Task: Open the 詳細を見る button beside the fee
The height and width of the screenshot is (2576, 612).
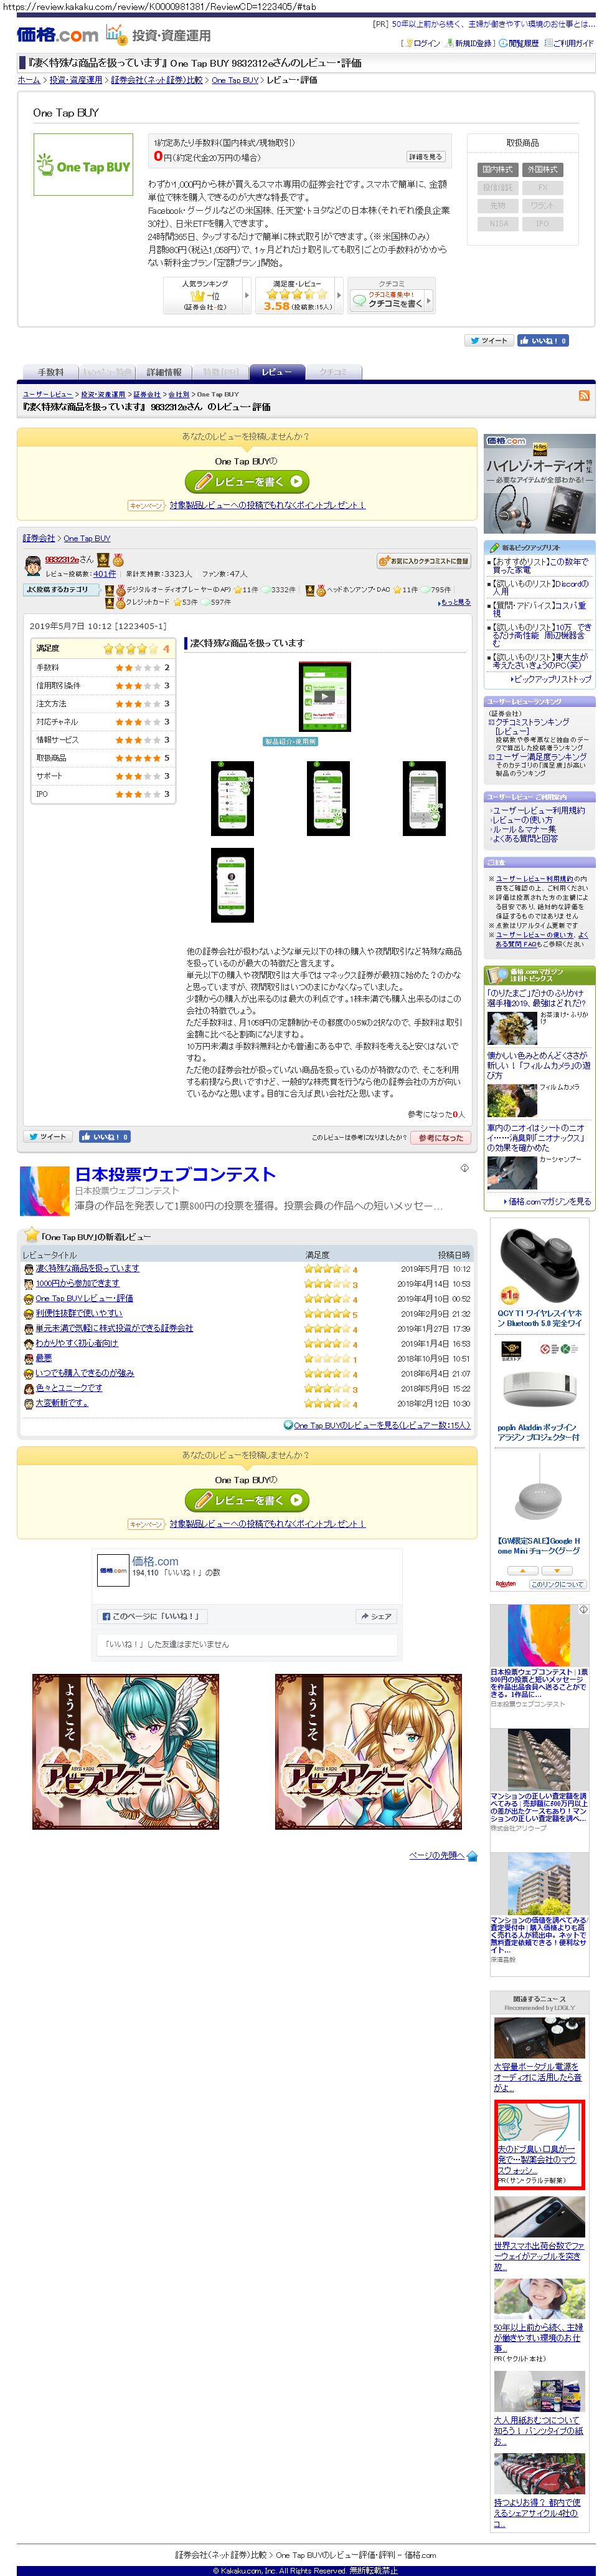Action: [425, 157]
